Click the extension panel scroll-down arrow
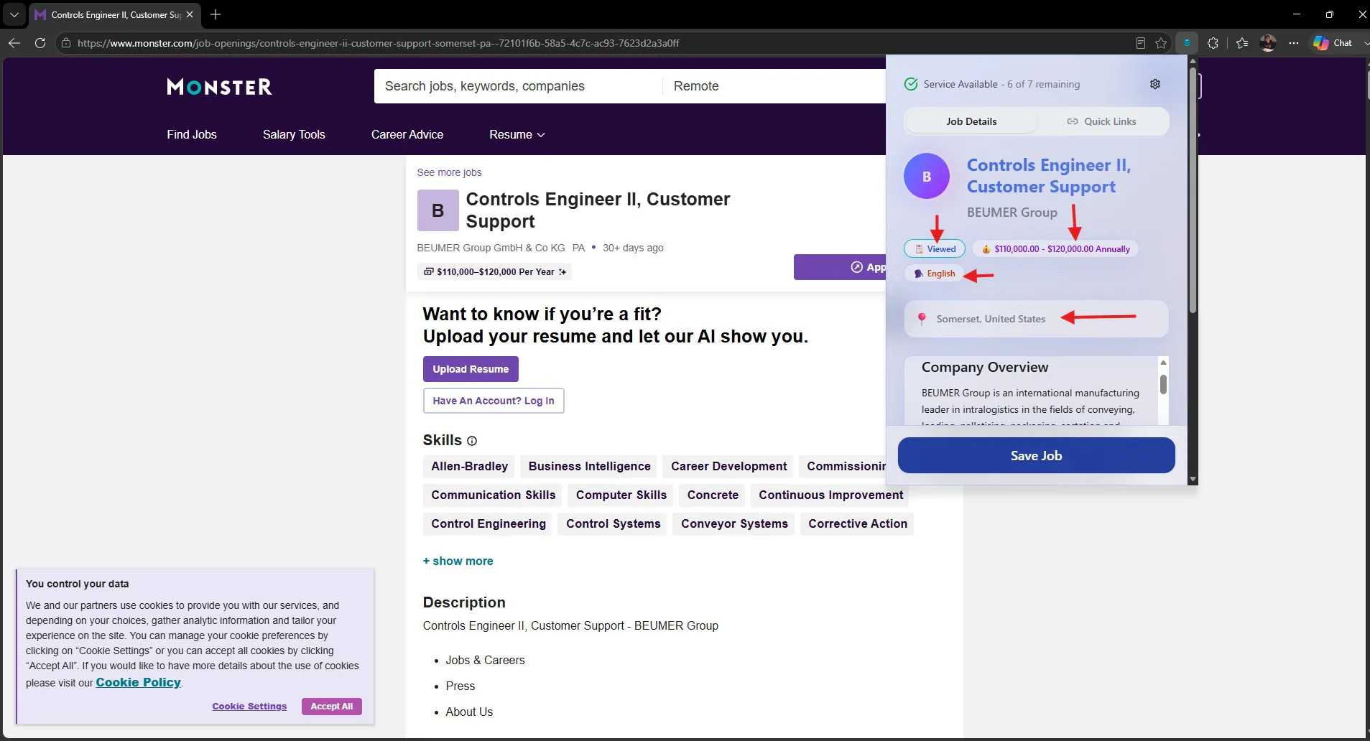The height and width of the screenshot is (741, 1370). point(1193,479)
